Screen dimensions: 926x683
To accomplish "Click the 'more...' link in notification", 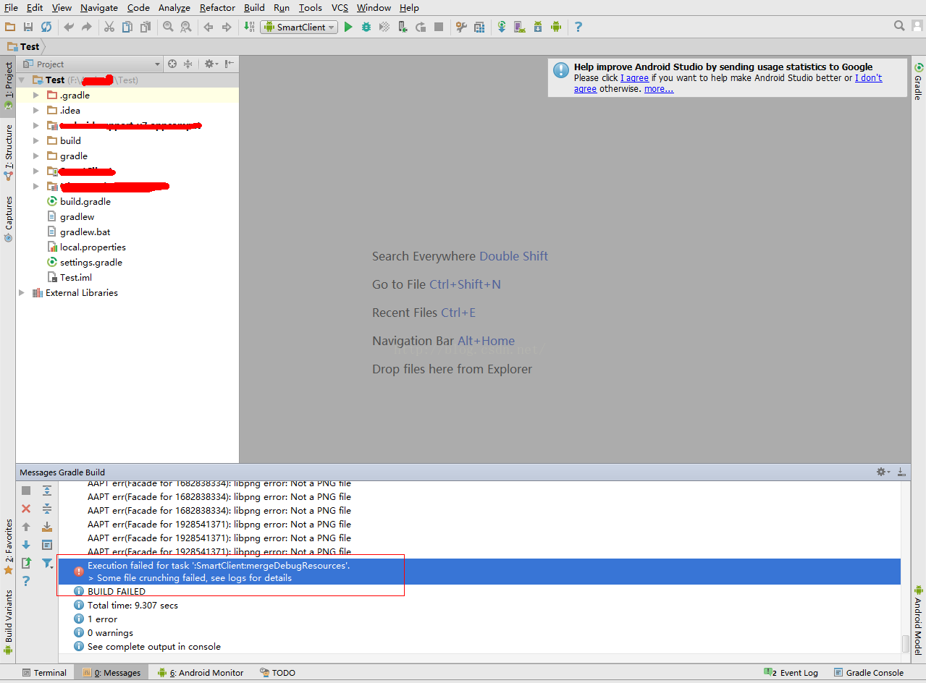I will pos(659,89).
